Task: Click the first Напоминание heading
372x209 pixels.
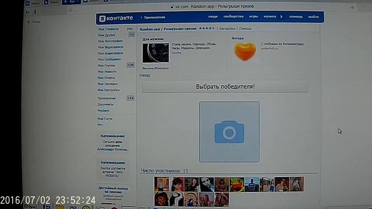Action: tap(112, 136)
